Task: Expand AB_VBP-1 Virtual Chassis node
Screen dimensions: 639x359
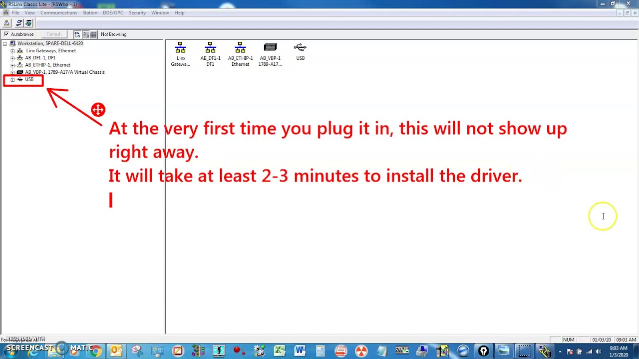Action: (12, 72)
